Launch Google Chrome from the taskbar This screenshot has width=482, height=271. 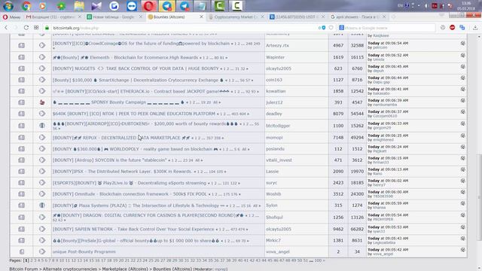tap(26, 6)
